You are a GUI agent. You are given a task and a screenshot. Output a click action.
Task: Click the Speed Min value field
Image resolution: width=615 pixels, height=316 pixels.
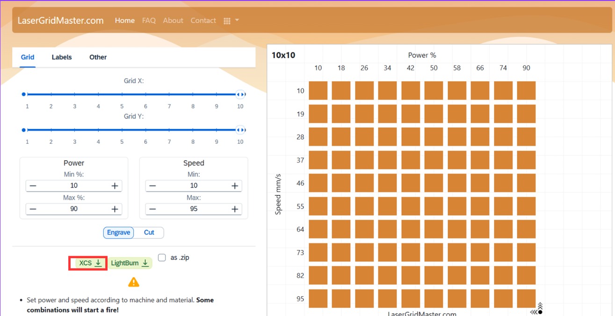click(x=194, y=186)
